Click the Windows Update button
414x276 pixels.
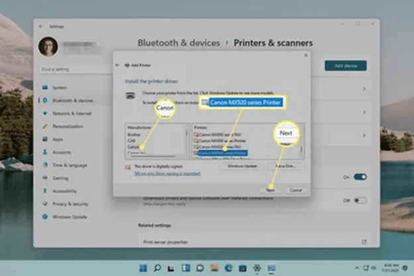coord(242,166)
